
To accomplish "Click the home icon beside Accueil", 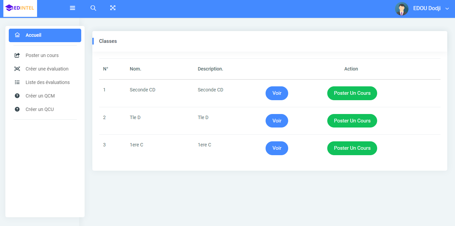I will click(x=18, y=35).
